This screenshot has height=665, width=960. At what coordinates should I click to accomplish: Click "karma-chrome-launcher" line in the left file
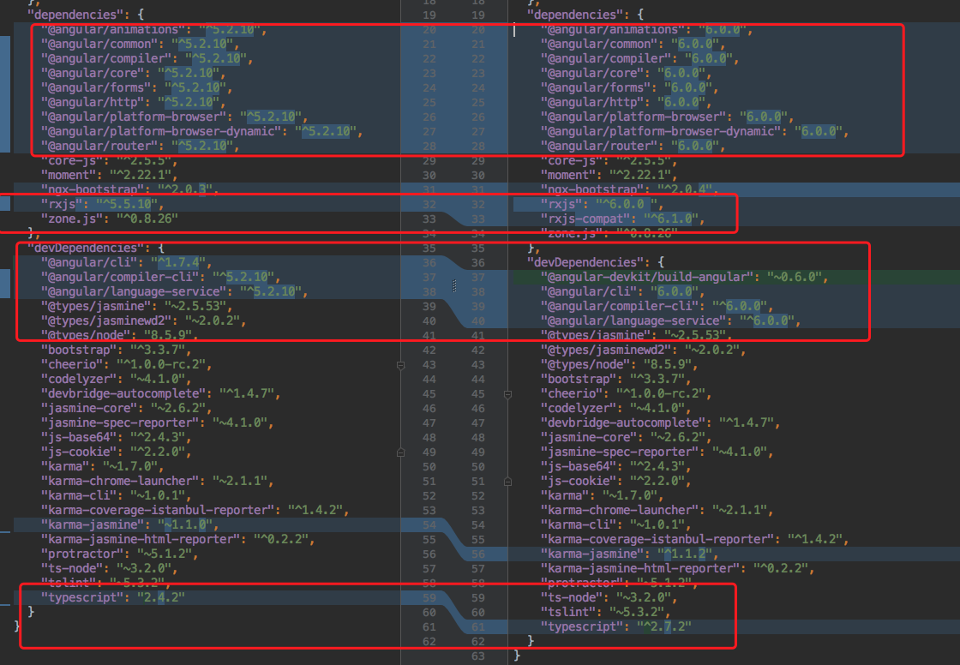[x=157, y=482]
